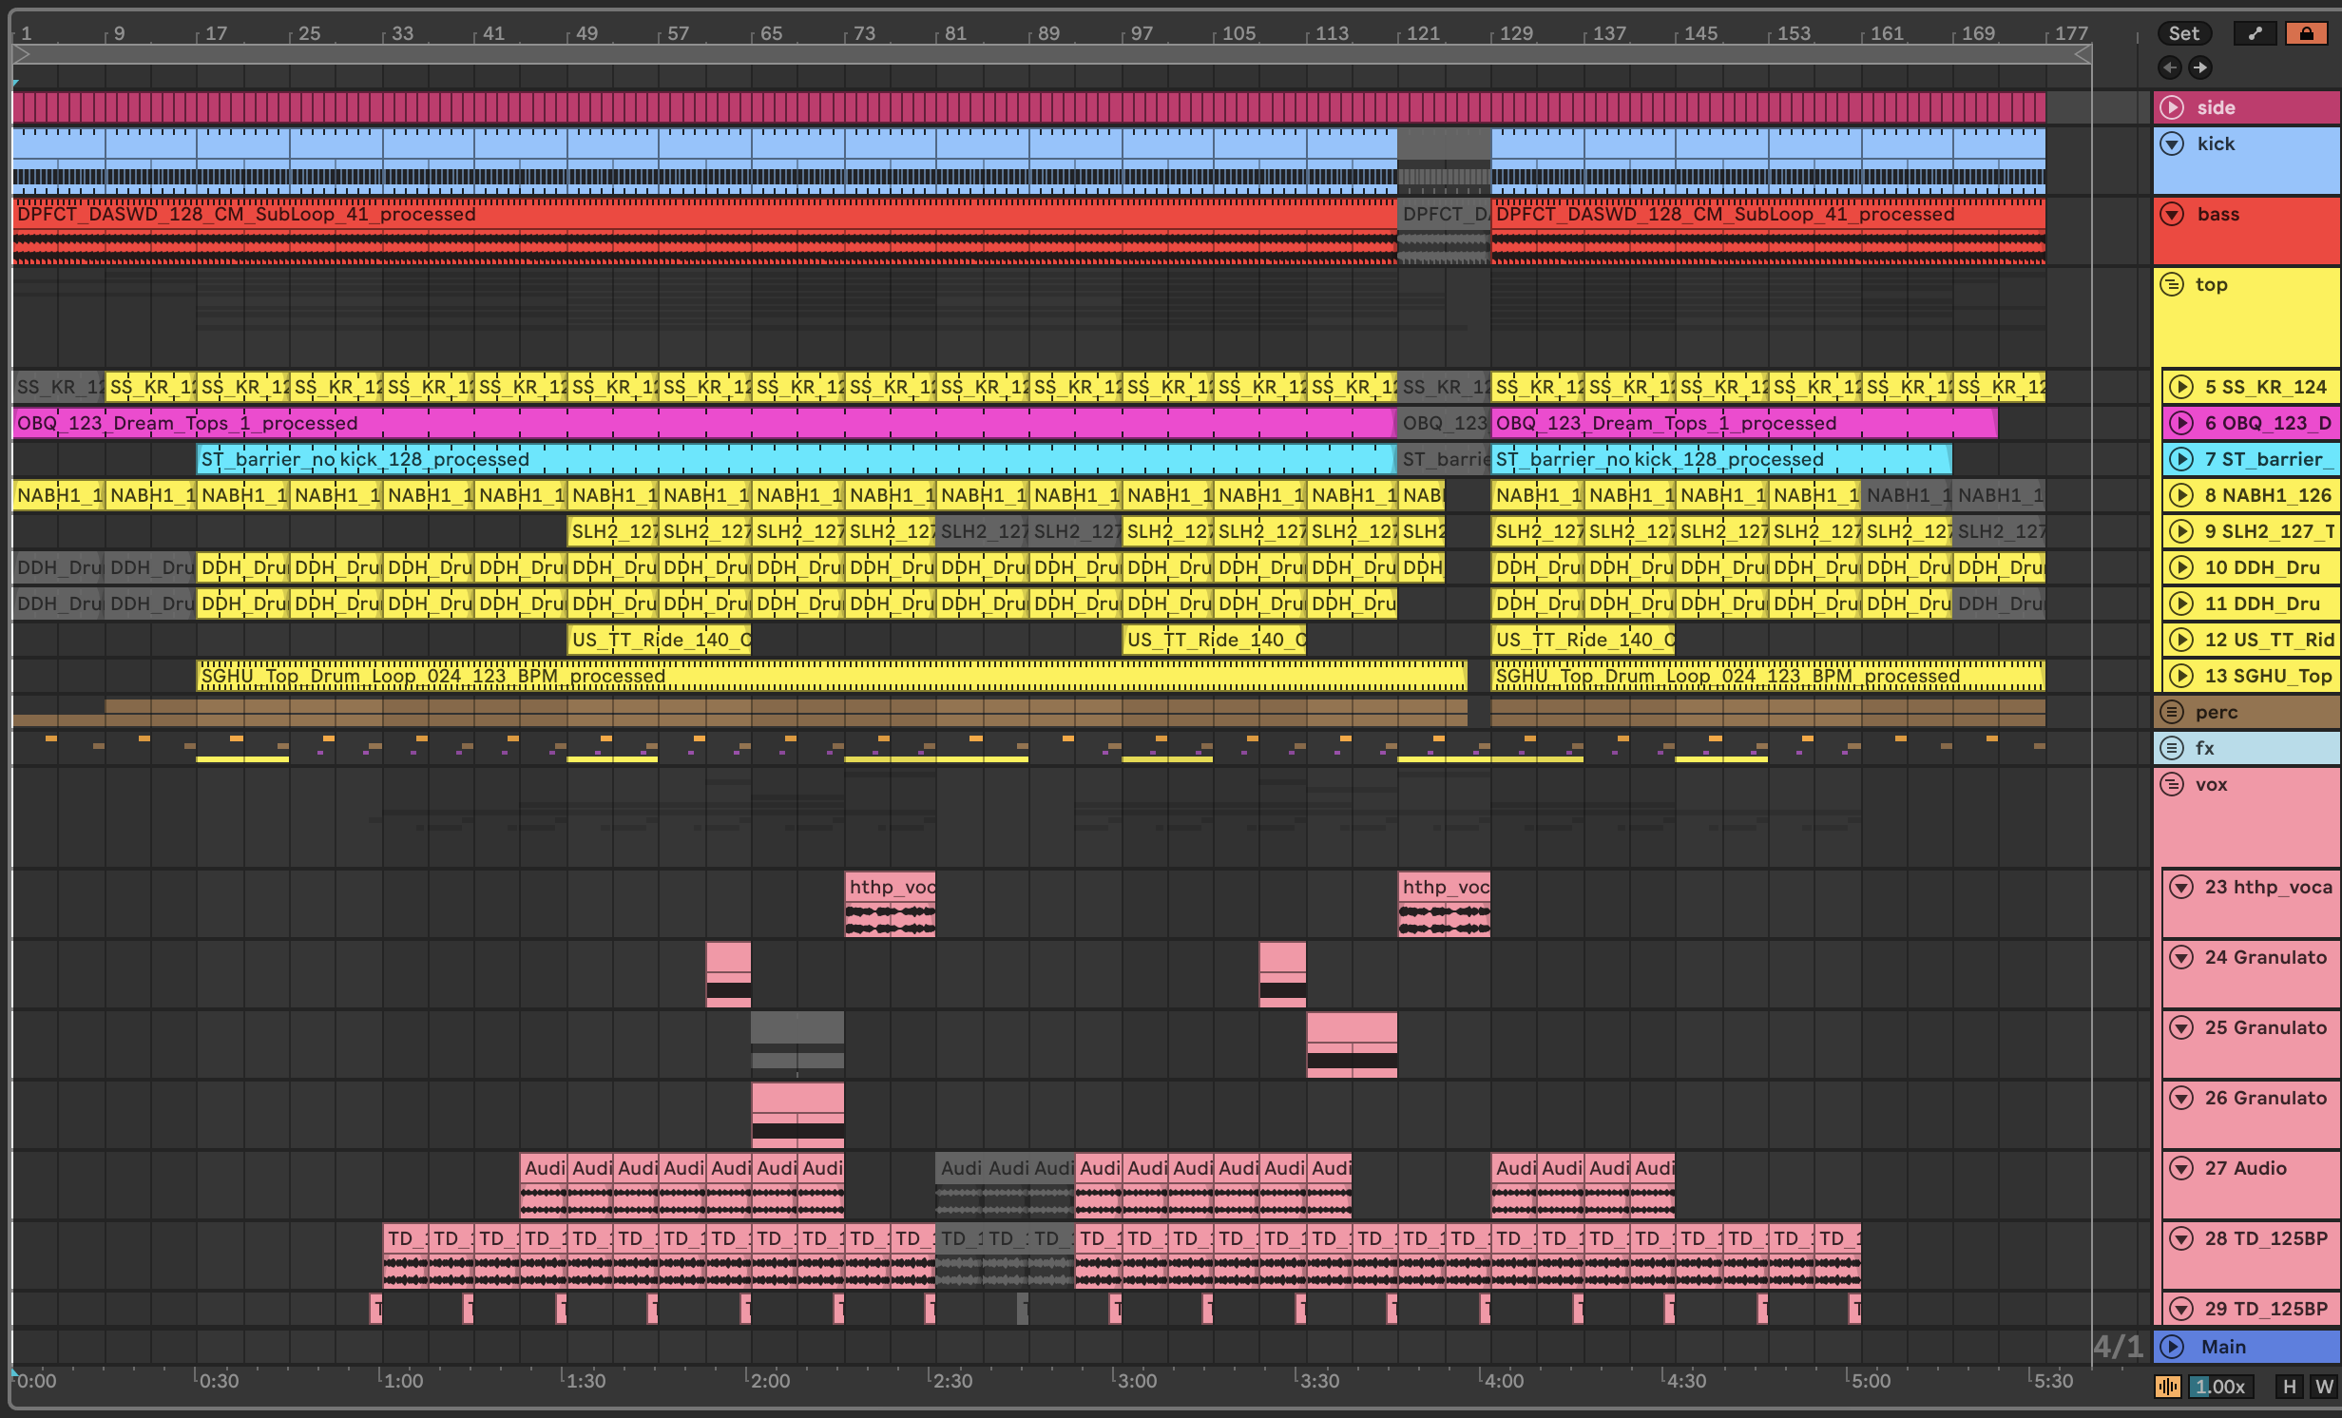Click the first hthp_voc clip
Viewport: 2342px width, 1418px height.
click(x=890, y=887)
